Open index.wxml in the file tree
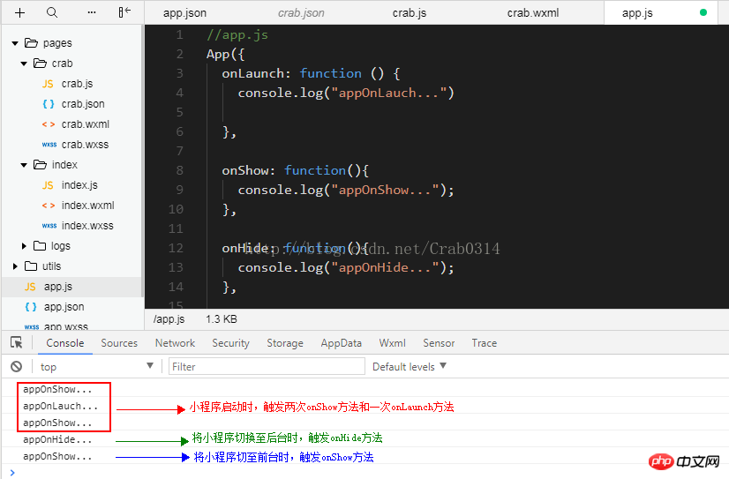Screen dimensions: 729x479 pos(88,206)
